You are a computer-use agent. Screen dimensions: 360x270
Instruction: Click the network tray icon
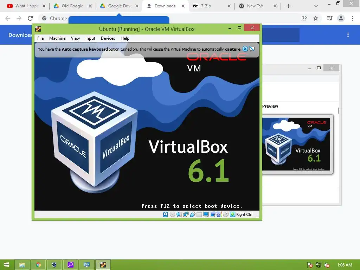click(319, 265)
